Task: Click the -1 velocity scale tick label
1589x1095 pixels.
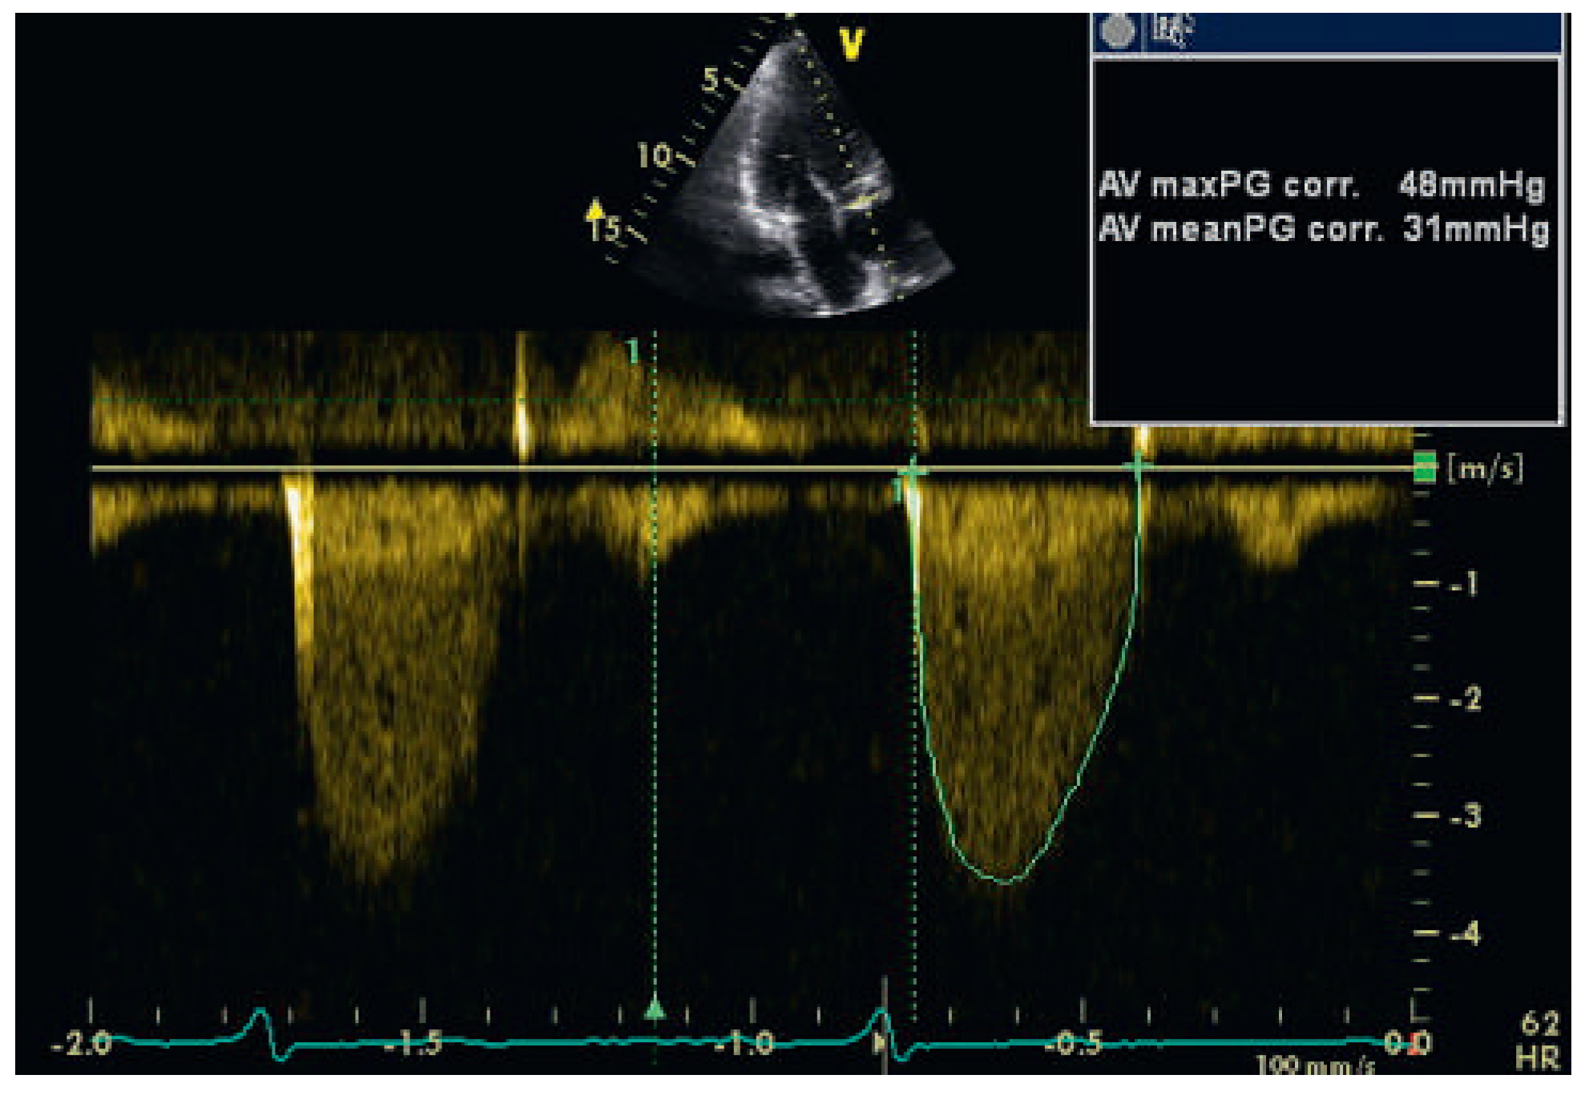Action: tap(1465, 585)
